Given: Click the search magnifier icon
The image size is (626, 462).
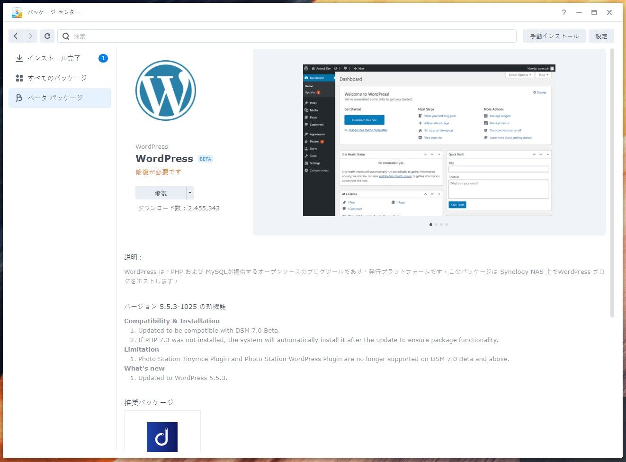Looking at the screenshot, I should [x=66, y=36].
